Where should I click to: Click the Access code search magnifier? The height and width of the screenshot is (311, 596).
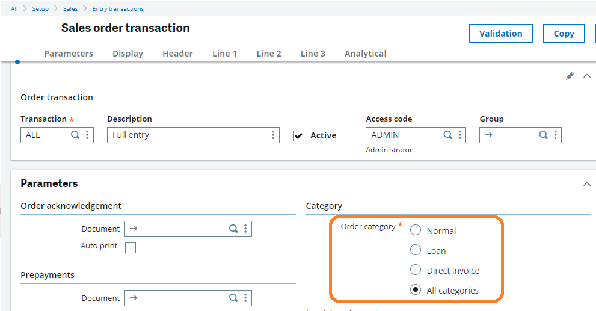click(x=447, y=135)
